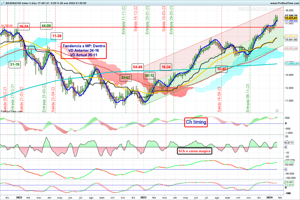Click the 'Entrada 11-11-22' vertical marker text
The width and height of the screenshot is (300, 200).
coord(124,20)
